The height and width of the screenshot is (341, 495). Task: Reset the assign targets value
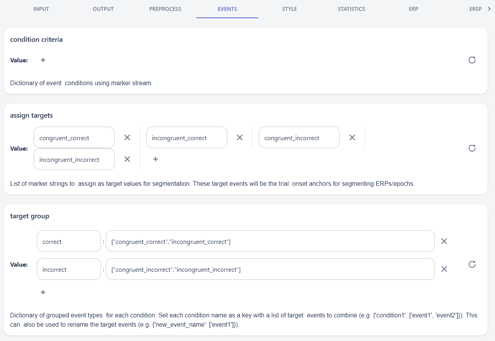[472, 148]
